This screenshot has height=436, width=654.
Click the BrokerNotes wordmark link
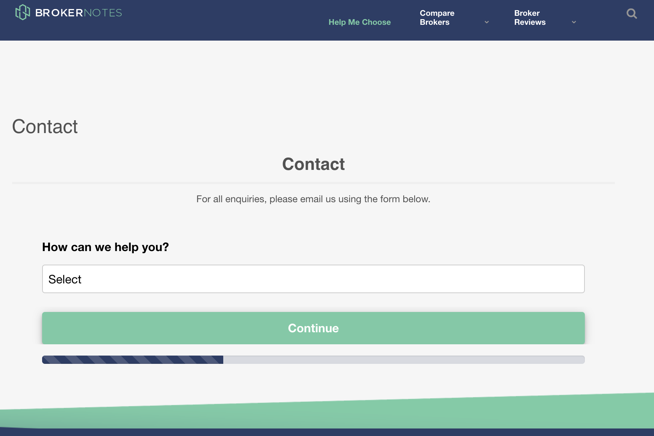tap(78, 12)
